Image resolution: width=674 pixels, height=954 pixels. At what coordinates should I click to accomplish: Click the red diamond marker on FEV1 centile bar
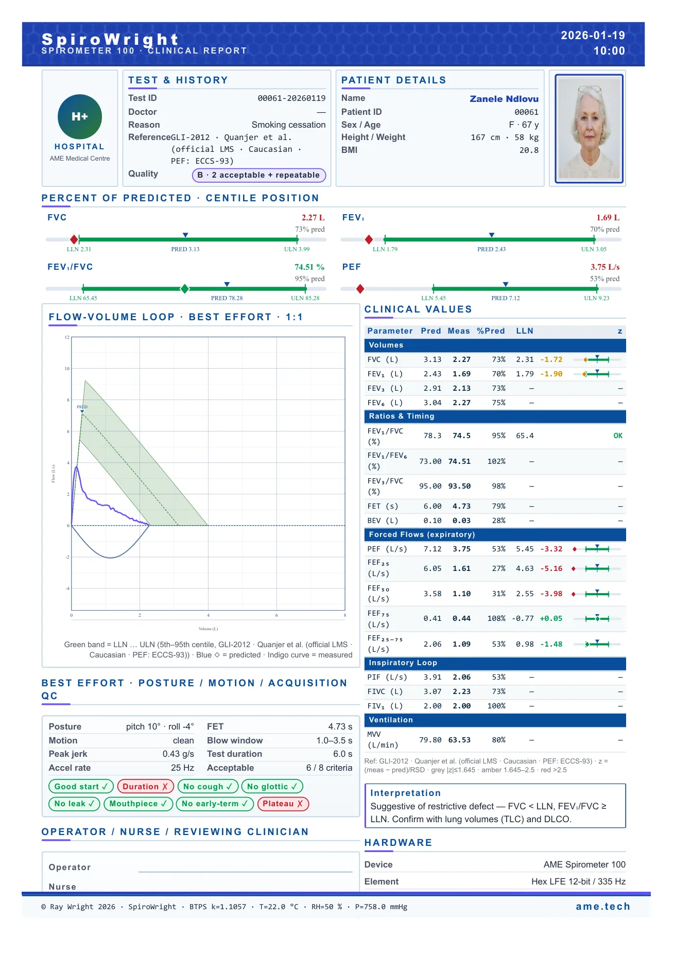click(369, 239)
